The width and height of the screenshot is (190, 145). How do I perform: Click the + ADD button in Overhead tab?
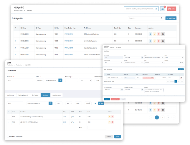101,103
